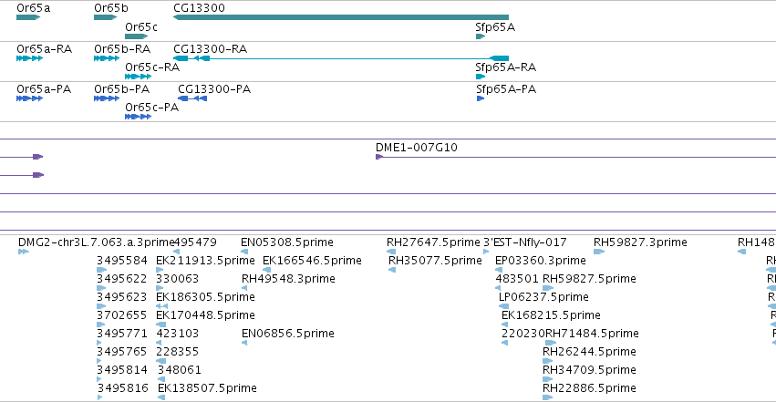Select the RH71484.5prime EST
This screenshot has height=402, width=776.
pos(551,343)
